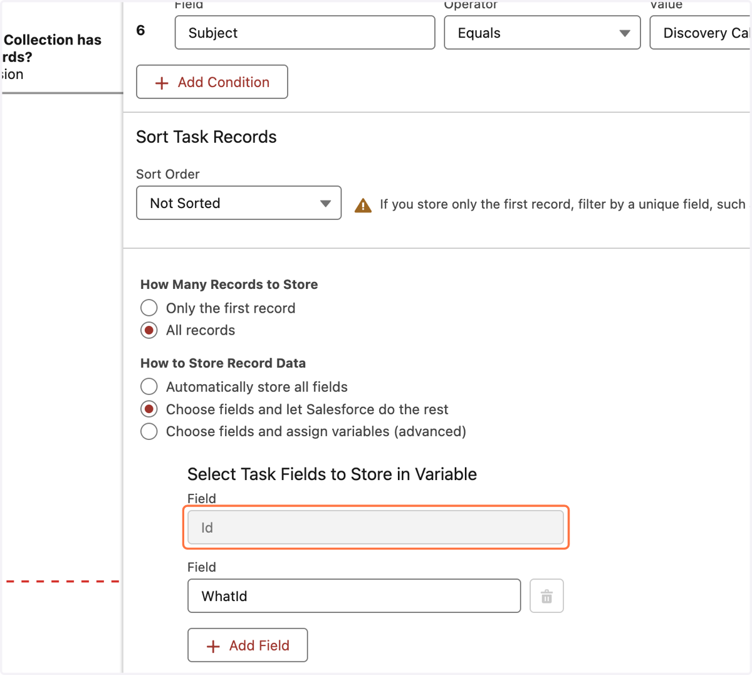Choose Automatically store all fields
This screenshot has width=752, height=675.
point(149,387)
